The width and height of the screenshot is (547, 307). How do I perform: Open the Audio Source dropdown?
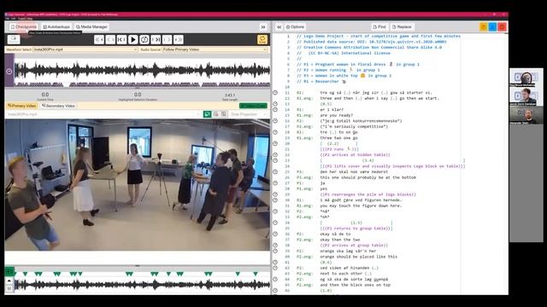coord(215,49)
